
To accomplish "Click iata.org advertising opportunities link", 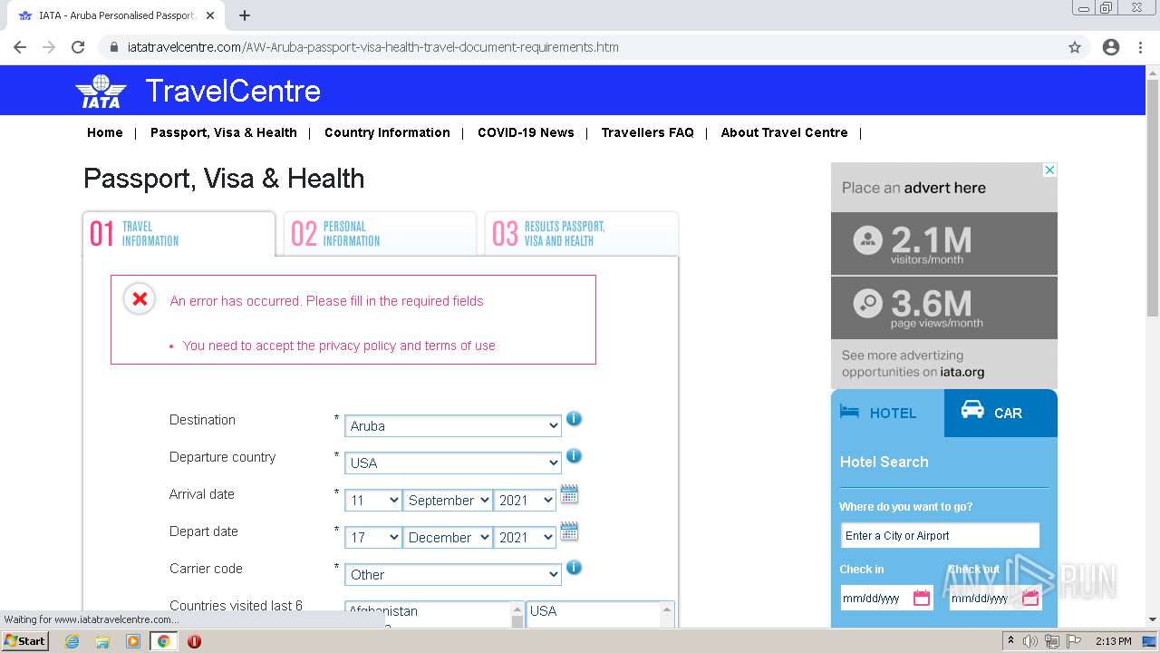I will (x=962, y=372).
